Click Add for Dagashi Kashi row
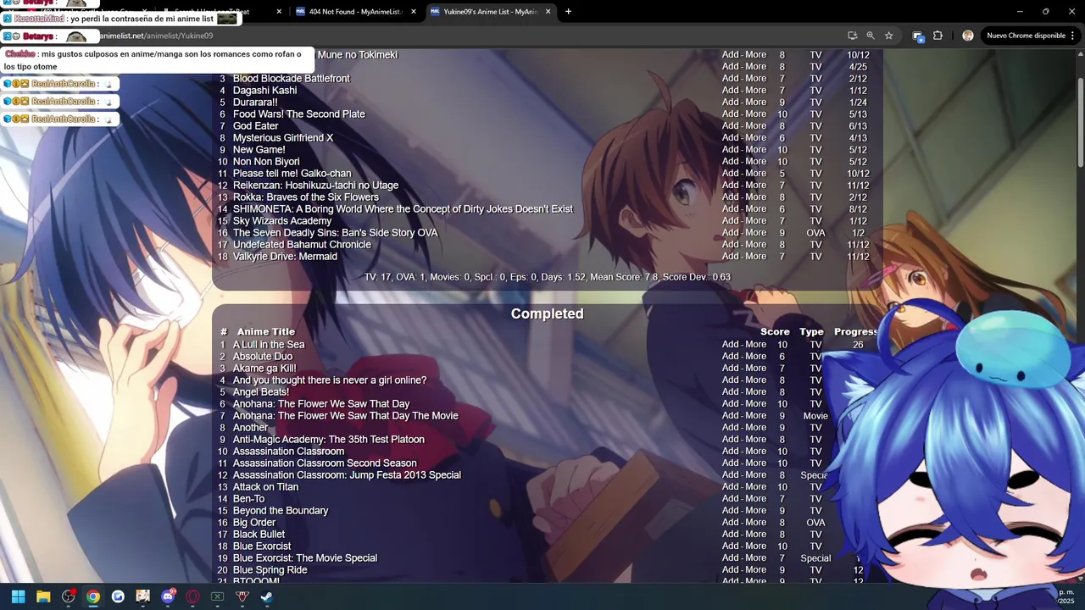The height and width of the screenshot is (610, 1085). [x=731, y=91]
